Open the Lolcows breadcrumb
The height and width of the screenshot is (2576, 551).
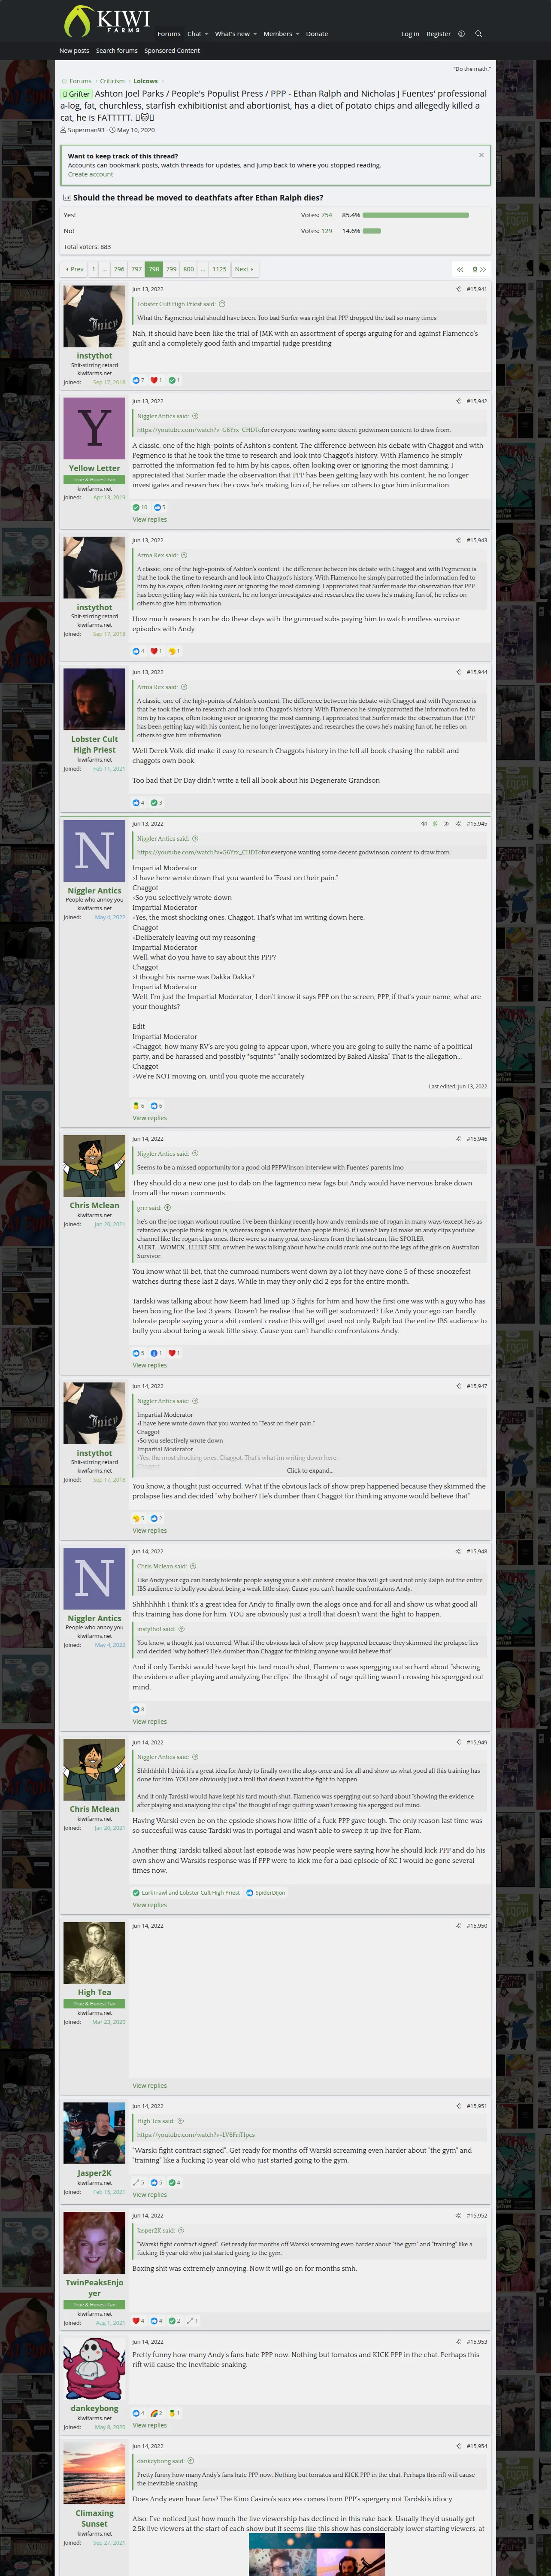(x=146, y=81)
